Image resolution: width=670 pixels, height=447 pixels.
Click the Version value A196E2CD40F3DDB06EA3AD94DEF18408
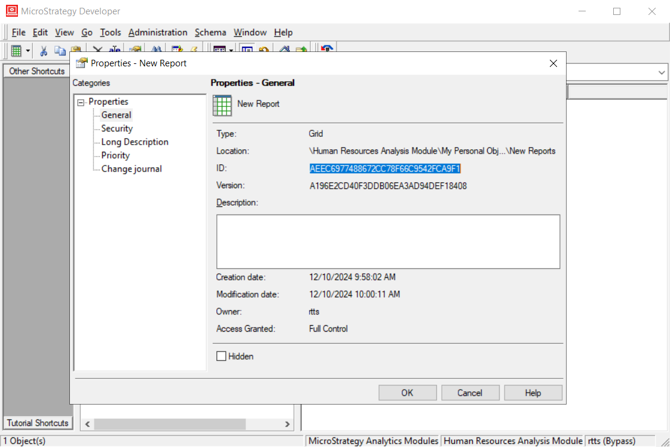pyautogui.click(x=388, y=186)
